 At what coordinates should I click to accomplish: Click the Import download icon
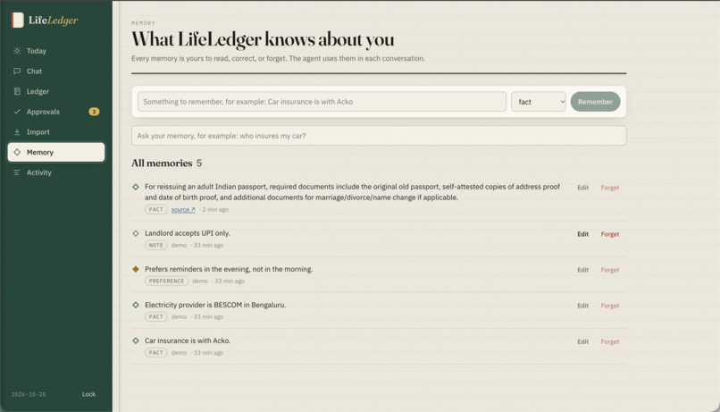(17, 131)
